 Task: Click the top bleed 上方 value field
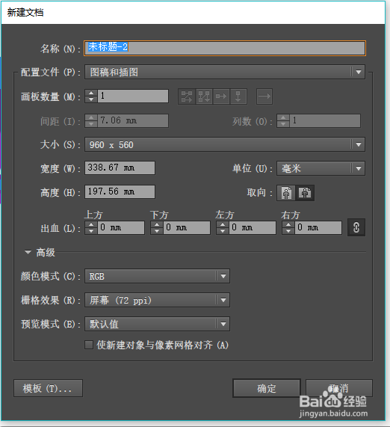(x=121, y=227)
